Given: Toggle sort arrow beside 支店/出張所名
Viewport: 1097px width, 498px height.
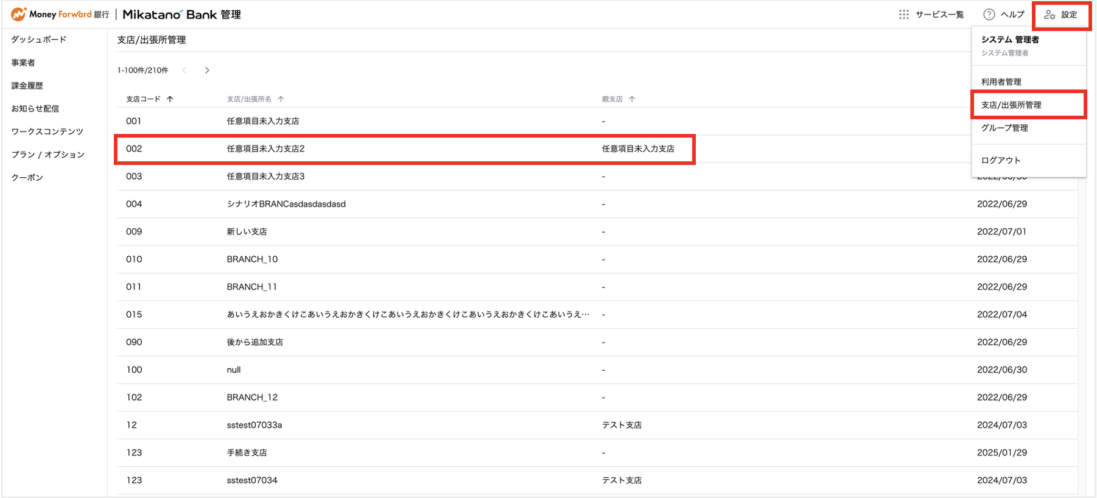Looking at the screenshot, I should point(281,99).
